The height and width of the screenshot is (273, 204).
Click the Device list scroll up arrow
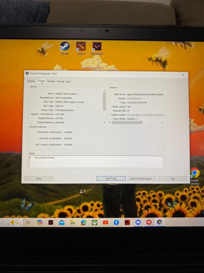point(104,90)
